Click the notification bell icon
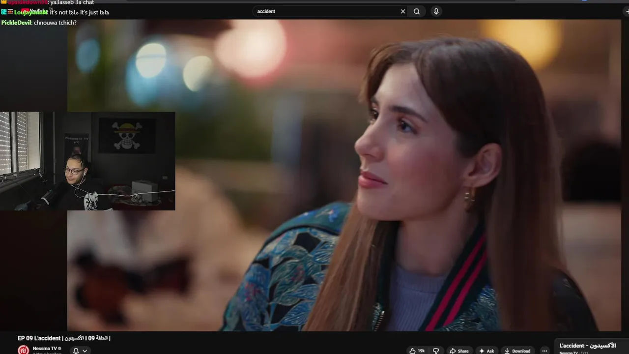Image resolution: width=629 pixels, height=354 pixels. [76, 351]
